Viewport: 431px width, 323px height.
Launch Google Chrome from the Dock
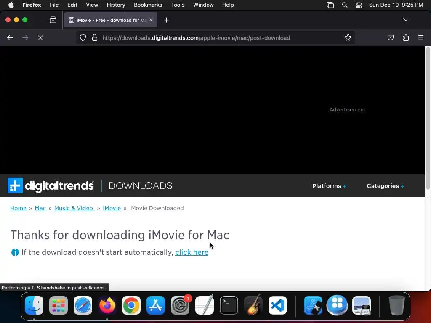click(x=131, y=305)
